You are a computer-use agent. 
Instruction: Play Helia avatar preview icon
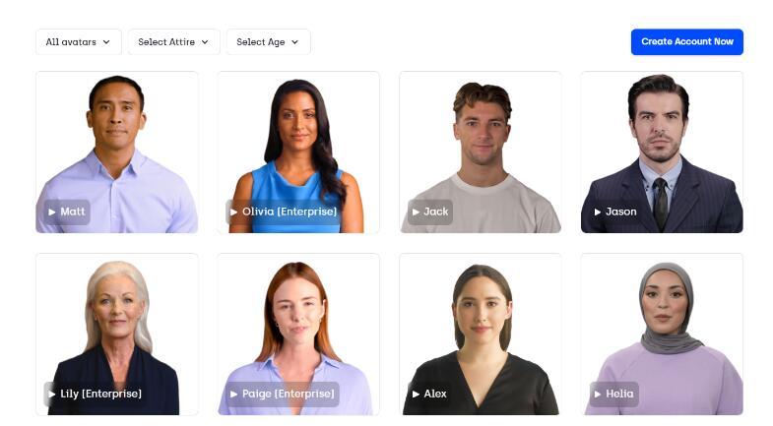point(598,394)
